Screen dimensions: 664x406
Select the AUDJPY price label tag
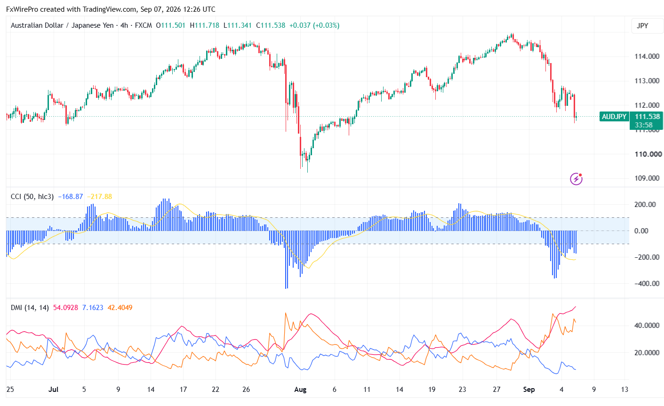click(614, 117)
